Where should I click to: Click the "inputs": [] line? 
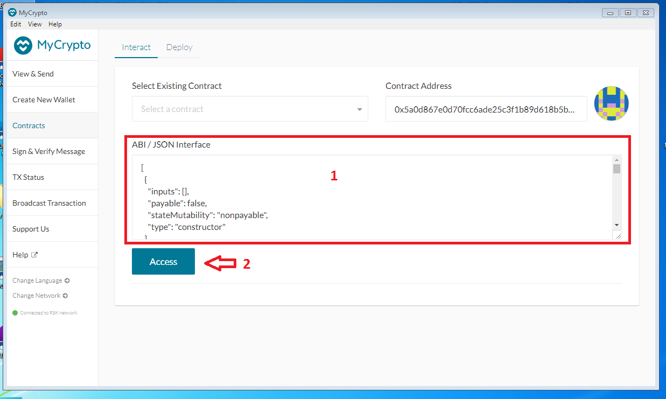point(169,191)
